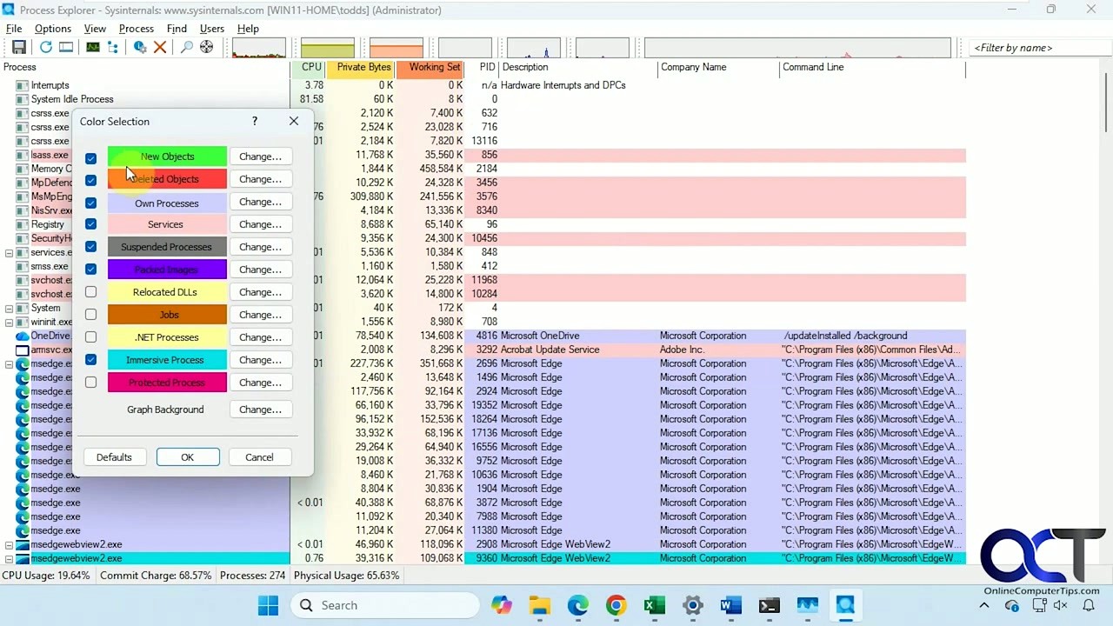Change the Packed Images color swatch
This screenshot has width=1113, height=626.
[259, 270]
